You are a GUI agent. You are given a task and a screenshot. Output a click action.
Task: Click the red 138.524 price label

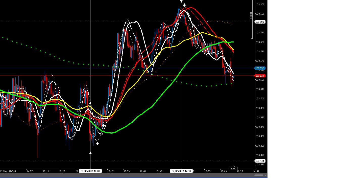coord(260,76)
